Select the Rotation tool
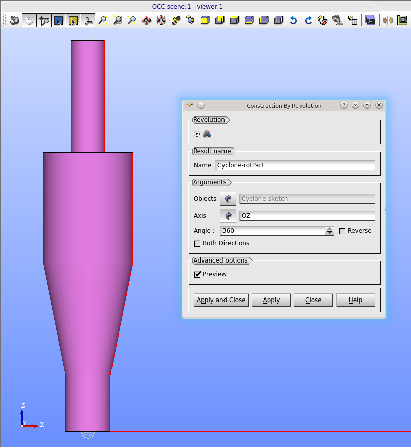This screenshot has width=411, height=448. [x=191, y=20]
